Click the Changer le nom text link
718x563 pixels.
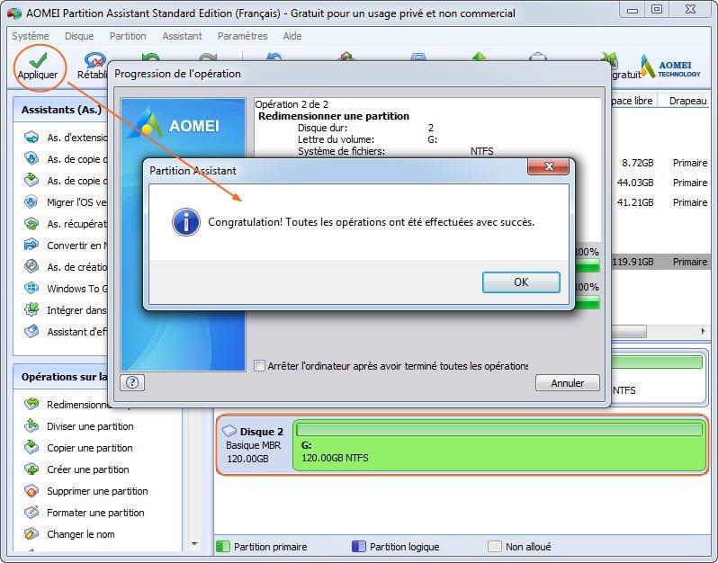81,534
